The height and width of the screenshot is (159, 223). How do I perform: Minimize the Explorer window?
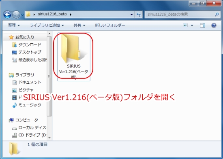[193, 3]
